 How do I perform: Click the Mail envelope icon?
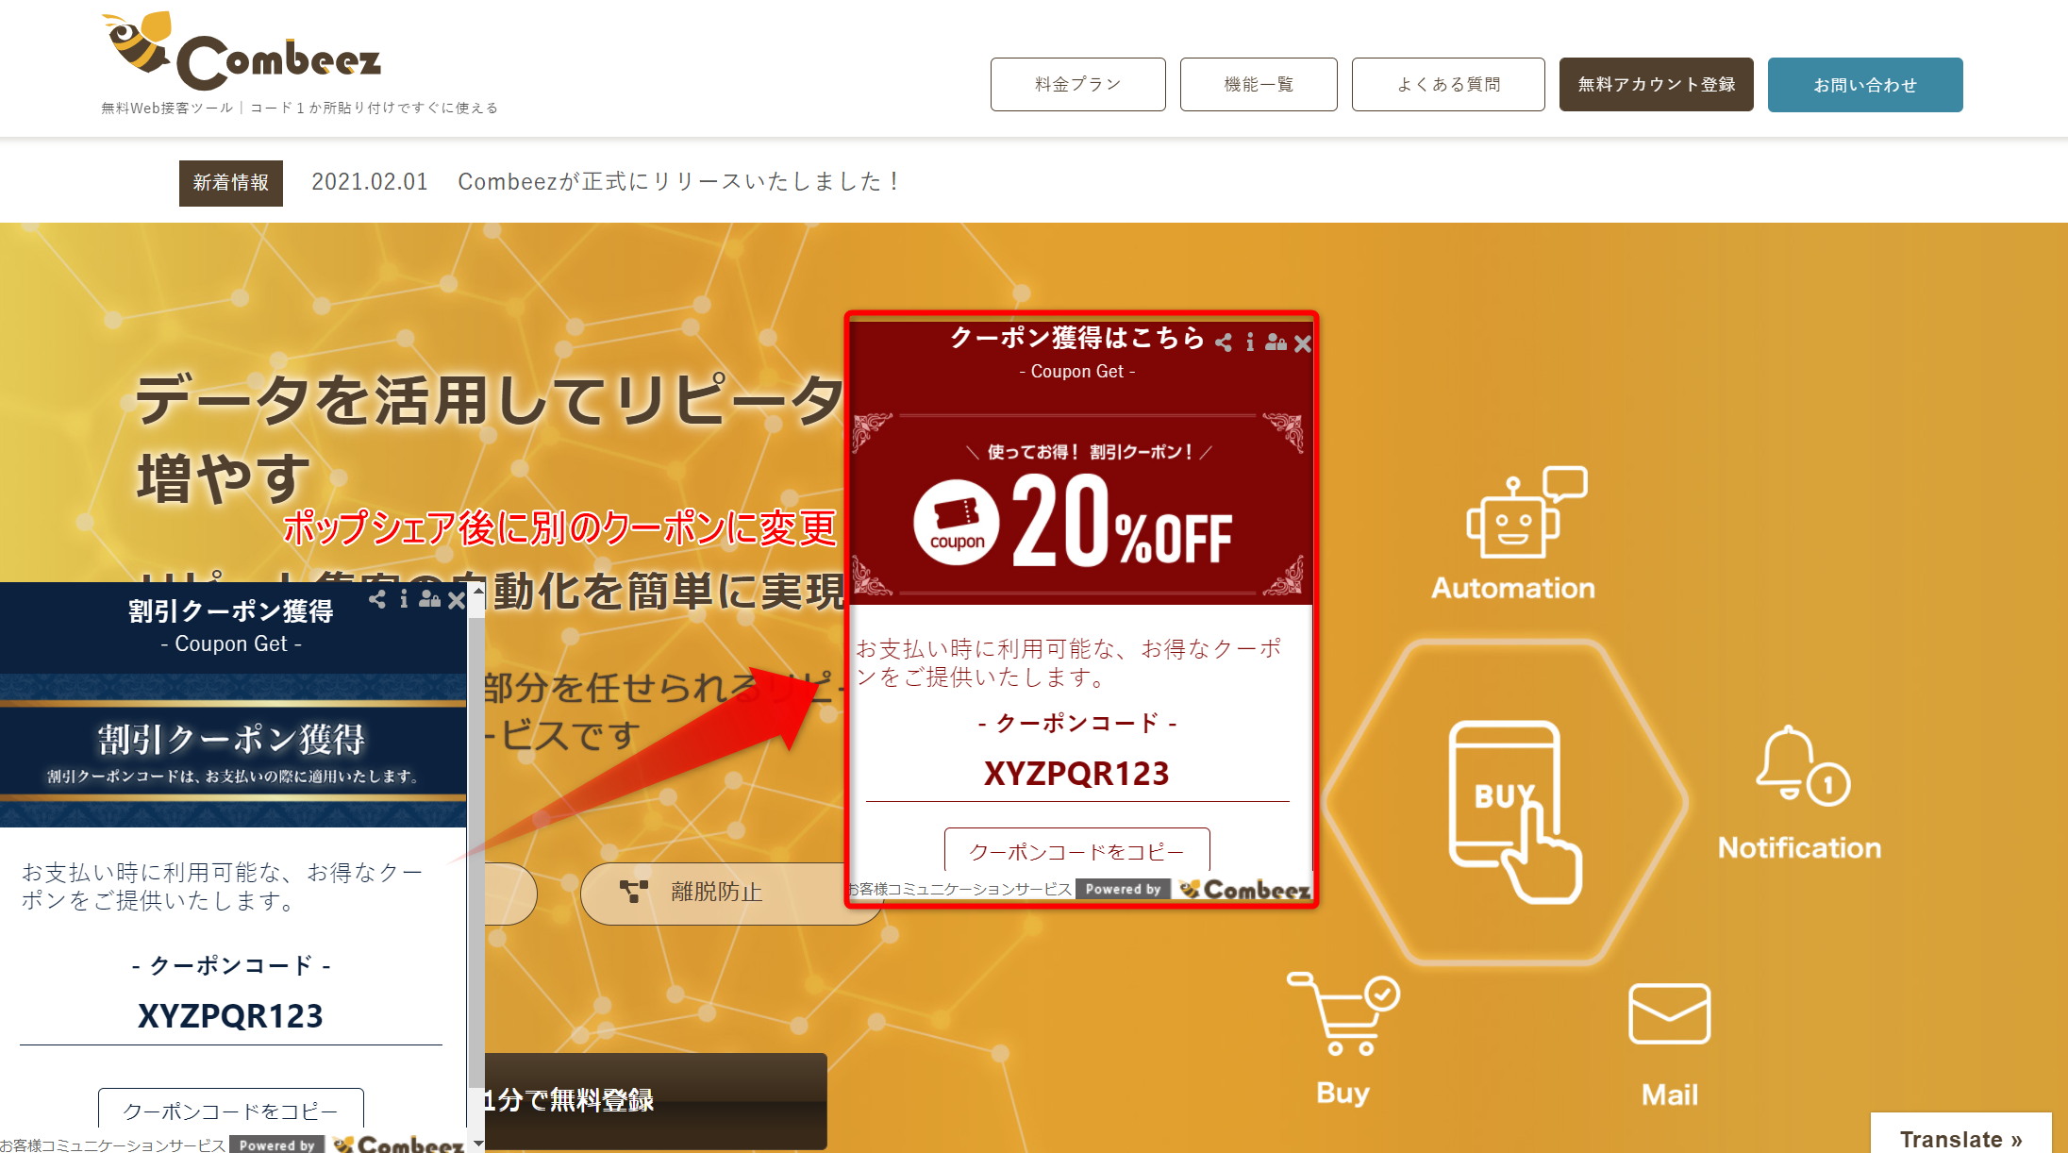point(1669,1014)
